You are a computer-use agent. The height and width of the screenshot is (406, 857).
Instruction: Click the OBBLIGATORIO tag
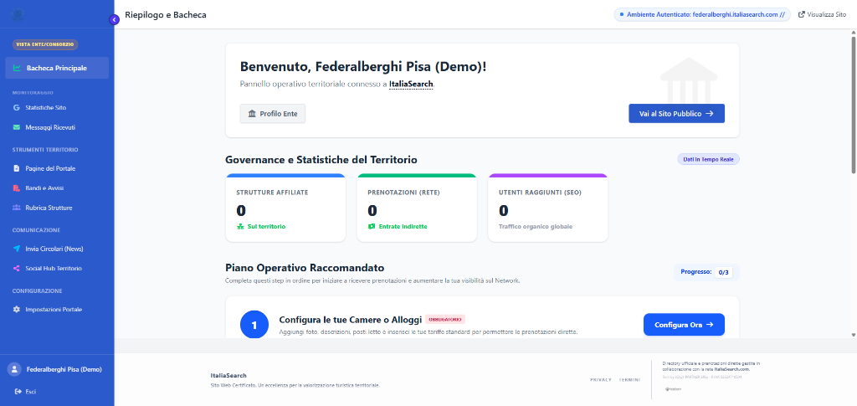[445, 319]
